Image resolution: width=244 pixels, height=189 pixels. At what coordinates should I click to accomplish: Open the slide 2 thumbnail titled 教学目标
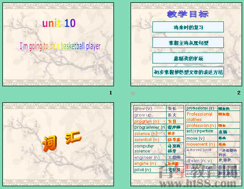186,44
